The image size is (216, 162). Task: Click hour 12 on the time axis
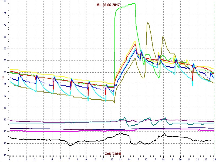click(112, 160)
